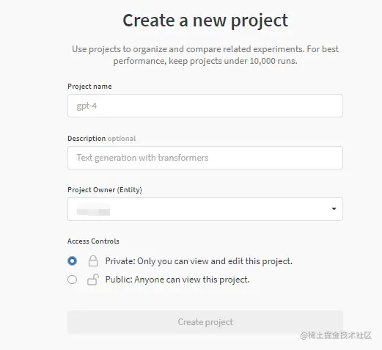
Task: Click 'Text generation with transformers' placeholder
Action: [x=142, y=158]
